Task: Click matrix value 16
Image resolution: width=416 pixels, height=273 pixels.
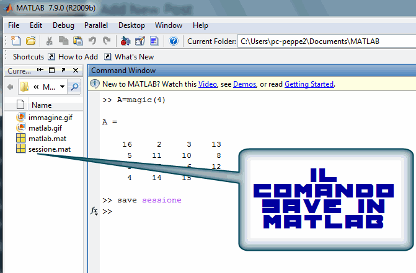Action: 127,144
